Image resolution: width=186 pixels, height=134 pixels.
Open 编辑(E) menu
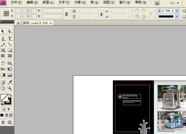[x=32, y=2]
